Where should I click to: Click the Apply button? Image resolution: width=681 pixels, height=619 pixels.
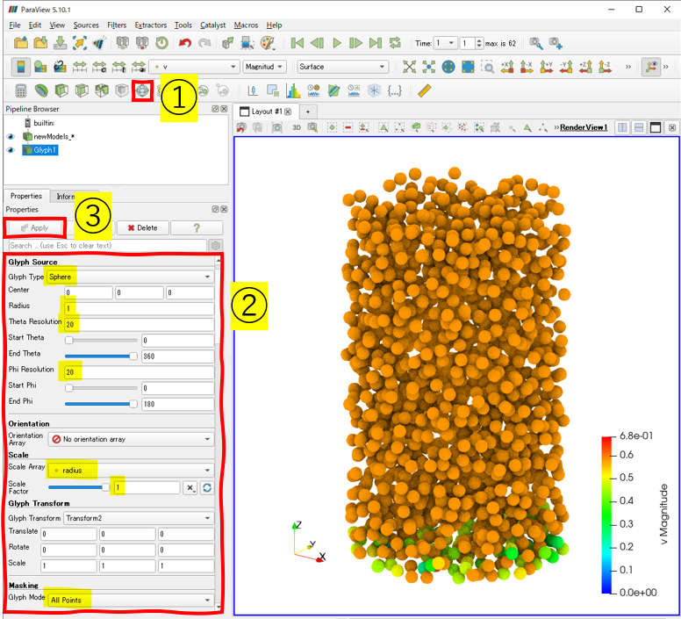pyautogui.click(x=35, y=227)
